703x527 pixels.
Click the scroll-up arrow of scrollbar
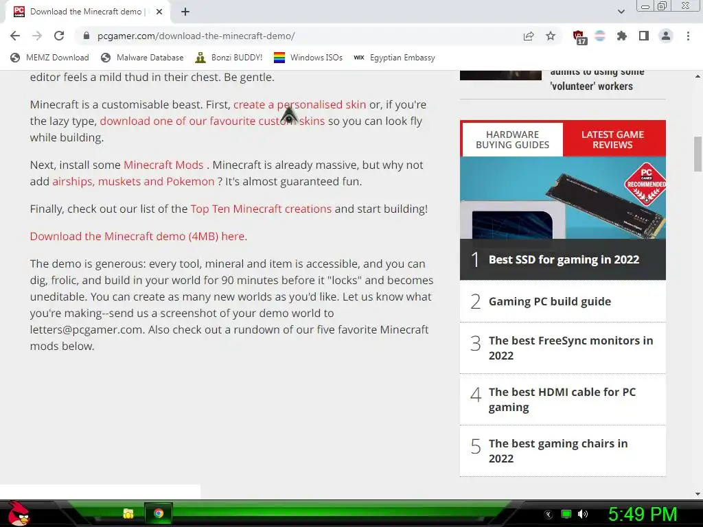[698, 76]
